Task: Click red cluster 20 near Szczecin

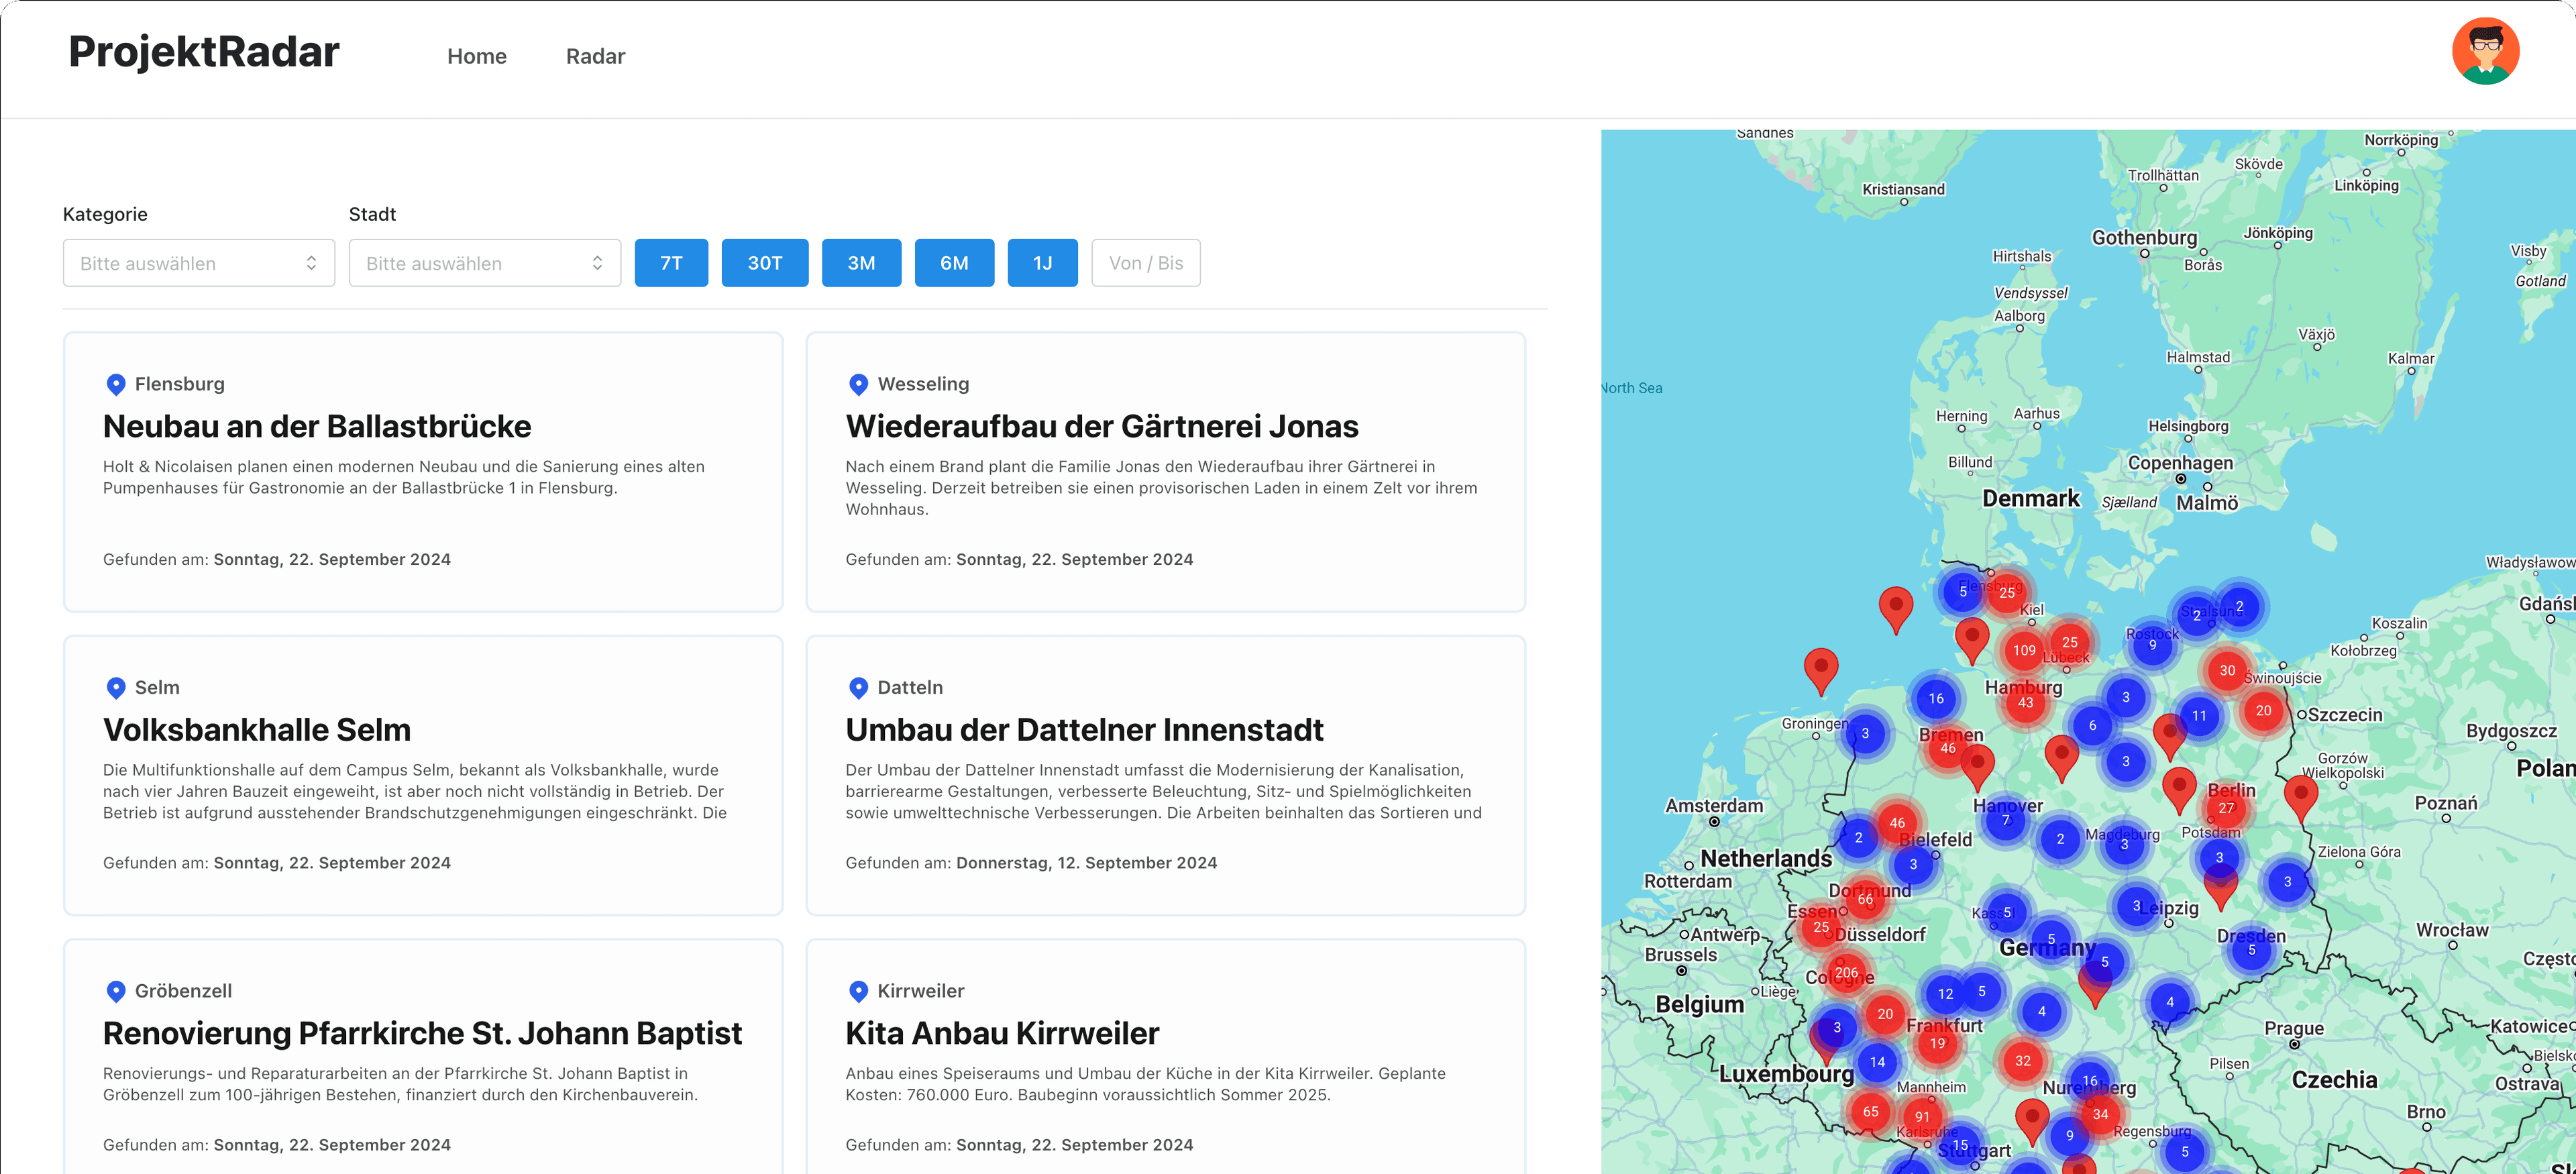Action: [x=2263, y=710]
